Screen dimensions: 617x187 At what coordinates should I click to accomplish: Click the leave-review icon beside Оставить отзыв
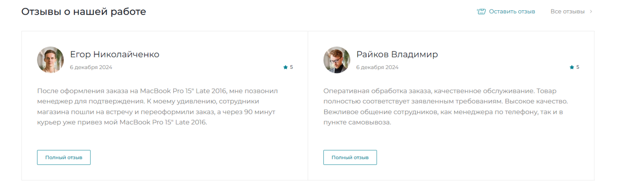click(x=481, y=12)
